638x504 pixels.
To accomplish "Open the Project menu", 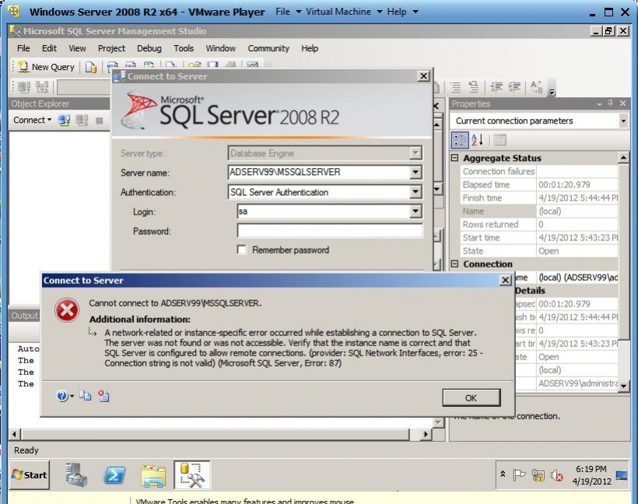I will click(x=111, y=48).
